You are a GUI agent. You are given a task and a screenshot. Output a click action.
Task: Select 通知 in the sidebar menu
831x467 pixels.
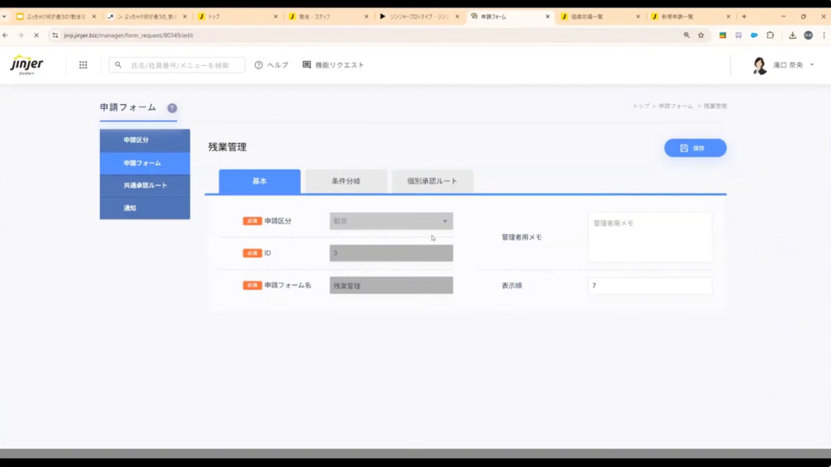click(144, 208)
